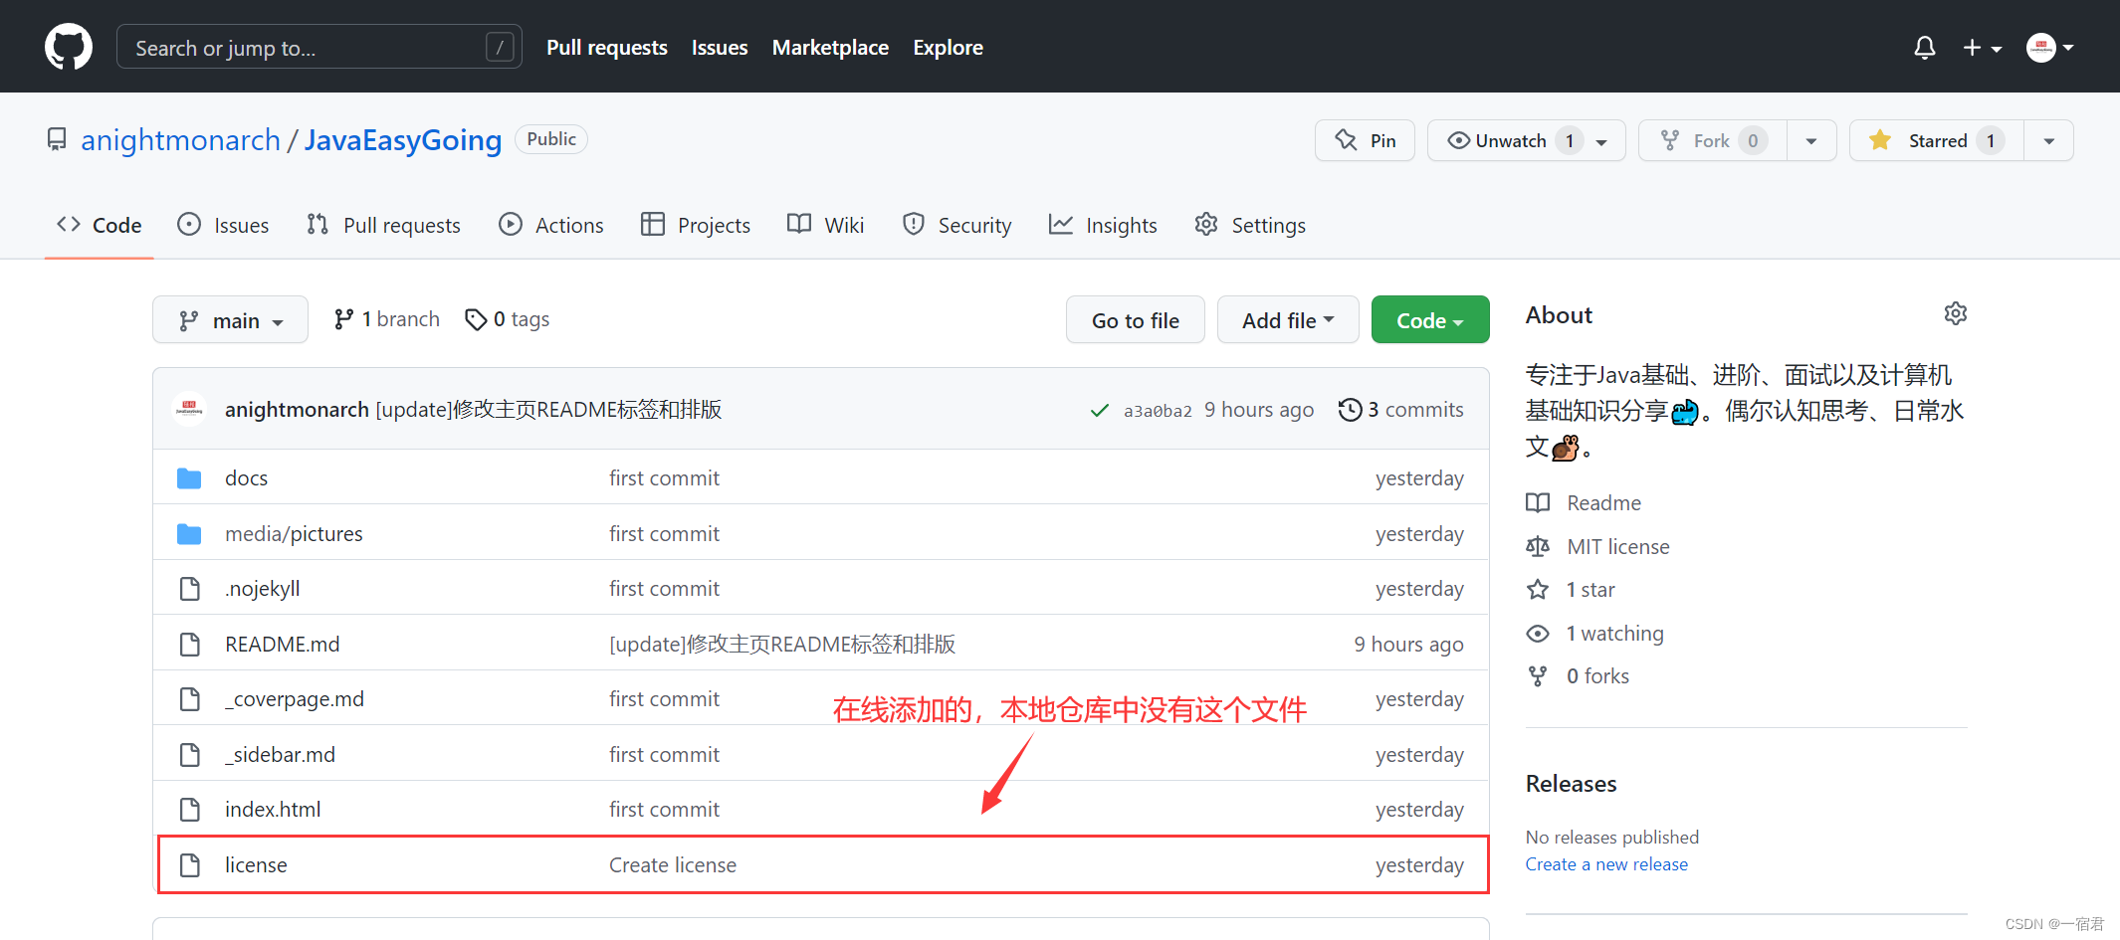Open the .nojekyll file
The image size is (2120, 940).
[x=262, y=589]
